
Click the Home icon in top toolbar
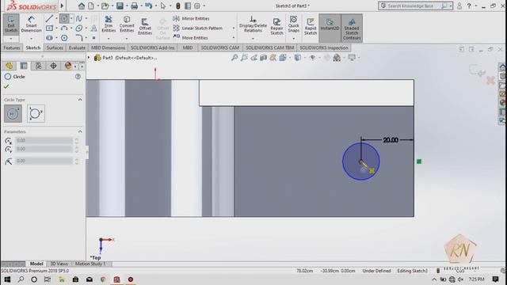(82, 6)
